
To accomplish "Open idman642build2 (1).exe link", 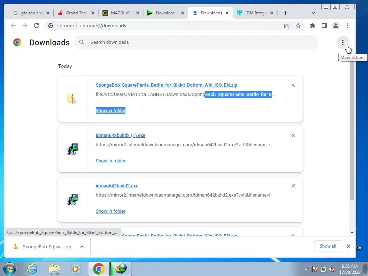I will [120, 135].
